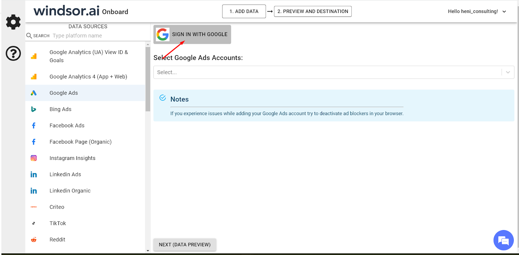Image resolution: width=519 pixels, height=255 pixels.
Task: Go to step 1 Add Data
Action: coord(244,11)
